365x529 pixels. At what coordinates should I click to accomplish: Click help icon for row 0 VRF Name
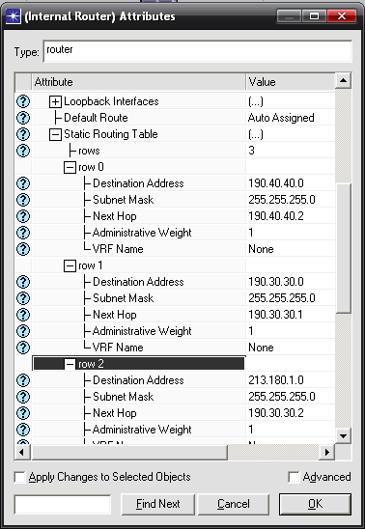click(23, 249)
